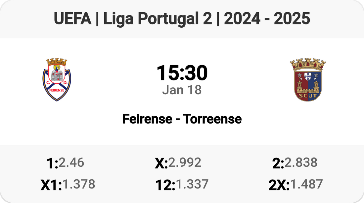This screenshot has height=203, width=364.
Task: Click the "X1:" market label
Action: (x=51, y=185)
